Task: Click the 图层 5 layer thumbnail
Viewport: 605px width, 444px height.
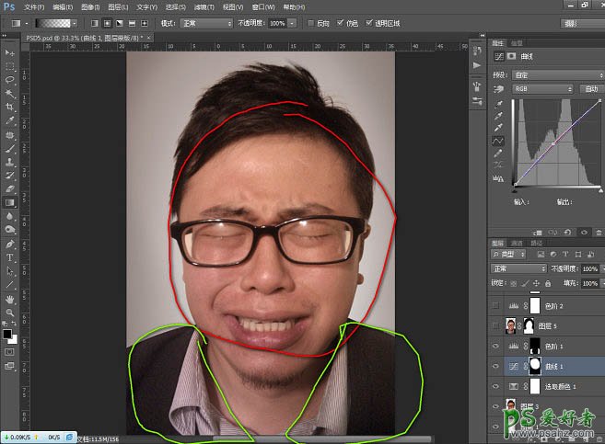Action: pos(513,325)
